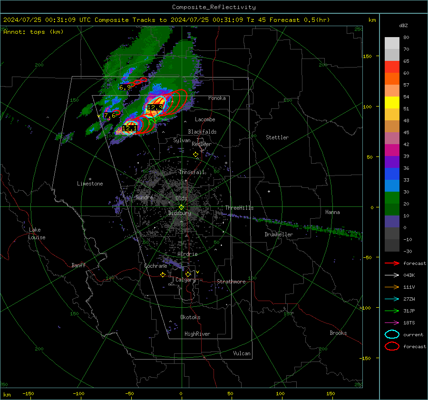Click the 33 dBZ blue color swatch
Screen dimensions: 428x400
(392, 174)
